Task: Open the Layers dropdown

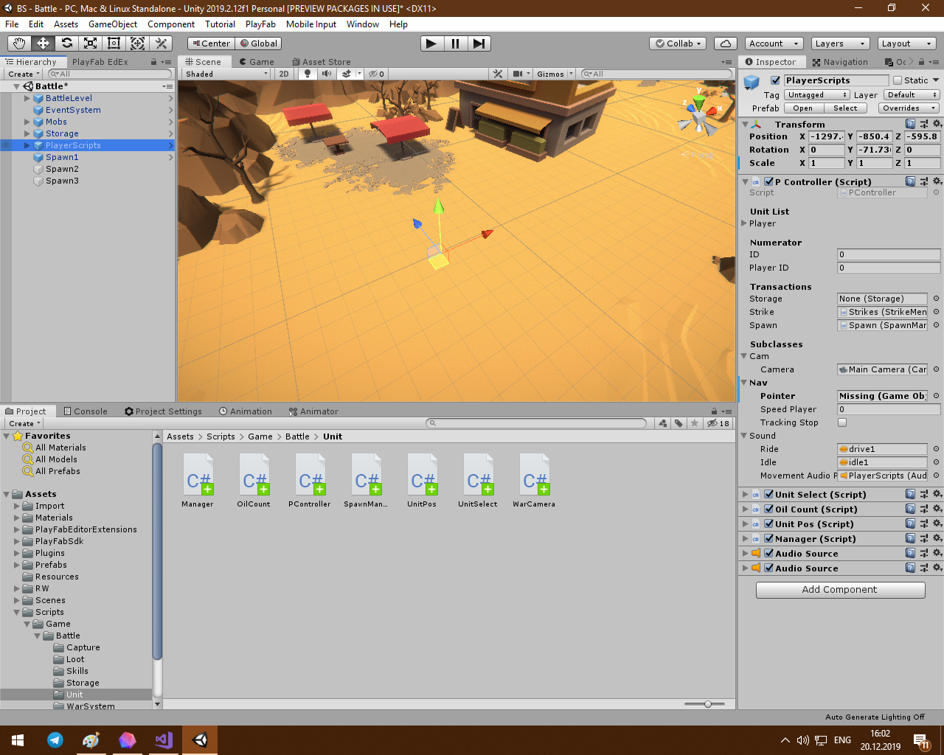Action: click(840, 44)
